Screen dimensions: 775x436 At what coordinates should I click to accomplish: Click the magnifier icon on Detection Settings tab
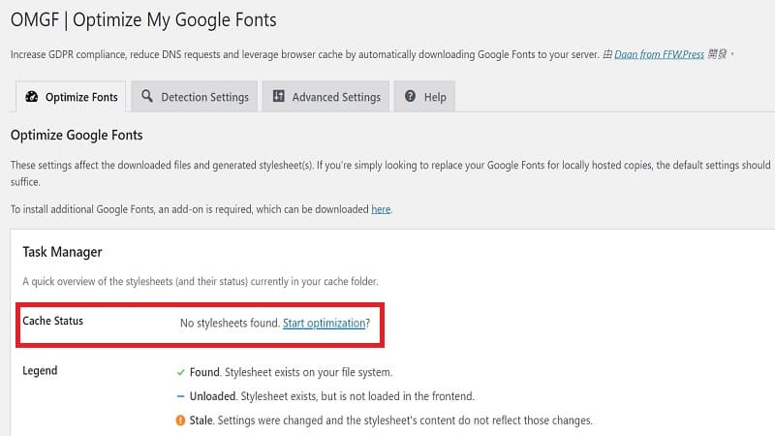(147, 97)
